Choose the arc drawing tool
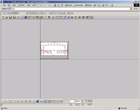 (14, 101)
